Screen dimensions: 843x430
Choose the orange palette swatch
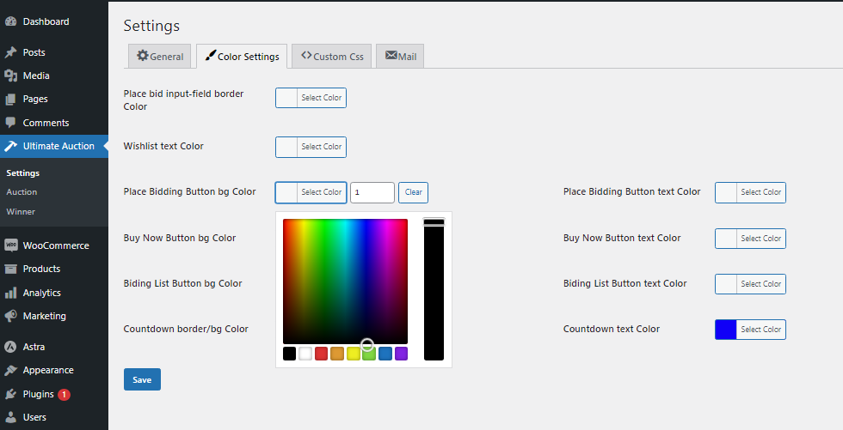coord(337,354)
